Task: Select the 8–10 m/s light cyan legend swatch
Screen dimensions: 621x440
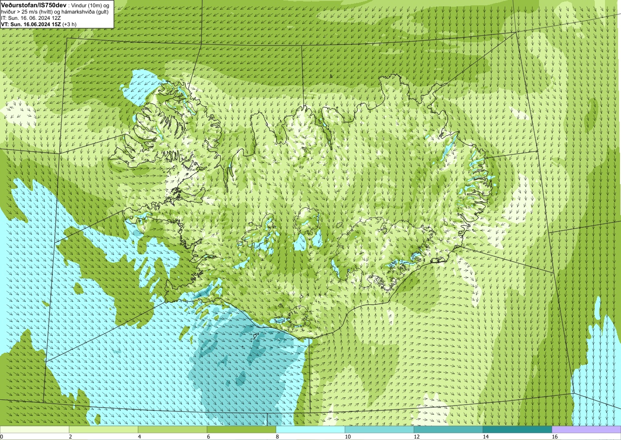Action: 310,429
